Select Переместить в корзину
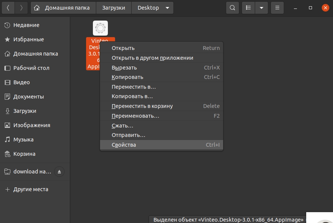The width and height of the screenshot is (333, 223). click(x=161, y=106)
